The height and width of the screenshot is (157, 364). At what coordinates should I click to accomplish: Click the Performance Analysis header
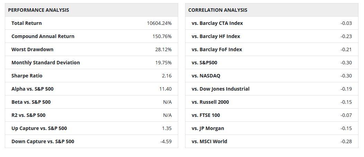tap(38, 10)
